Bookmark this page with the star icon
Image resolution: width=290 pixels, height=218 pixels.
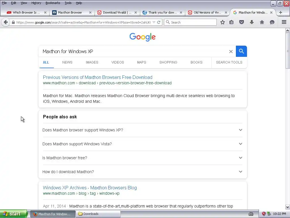223,22
